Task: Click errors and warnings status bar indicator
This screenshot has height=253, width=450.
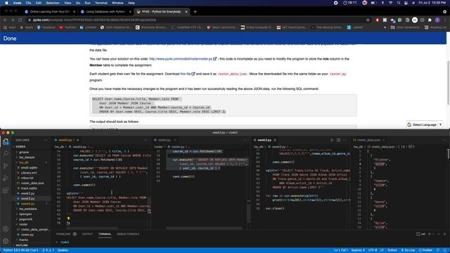Action: point(48,250)
